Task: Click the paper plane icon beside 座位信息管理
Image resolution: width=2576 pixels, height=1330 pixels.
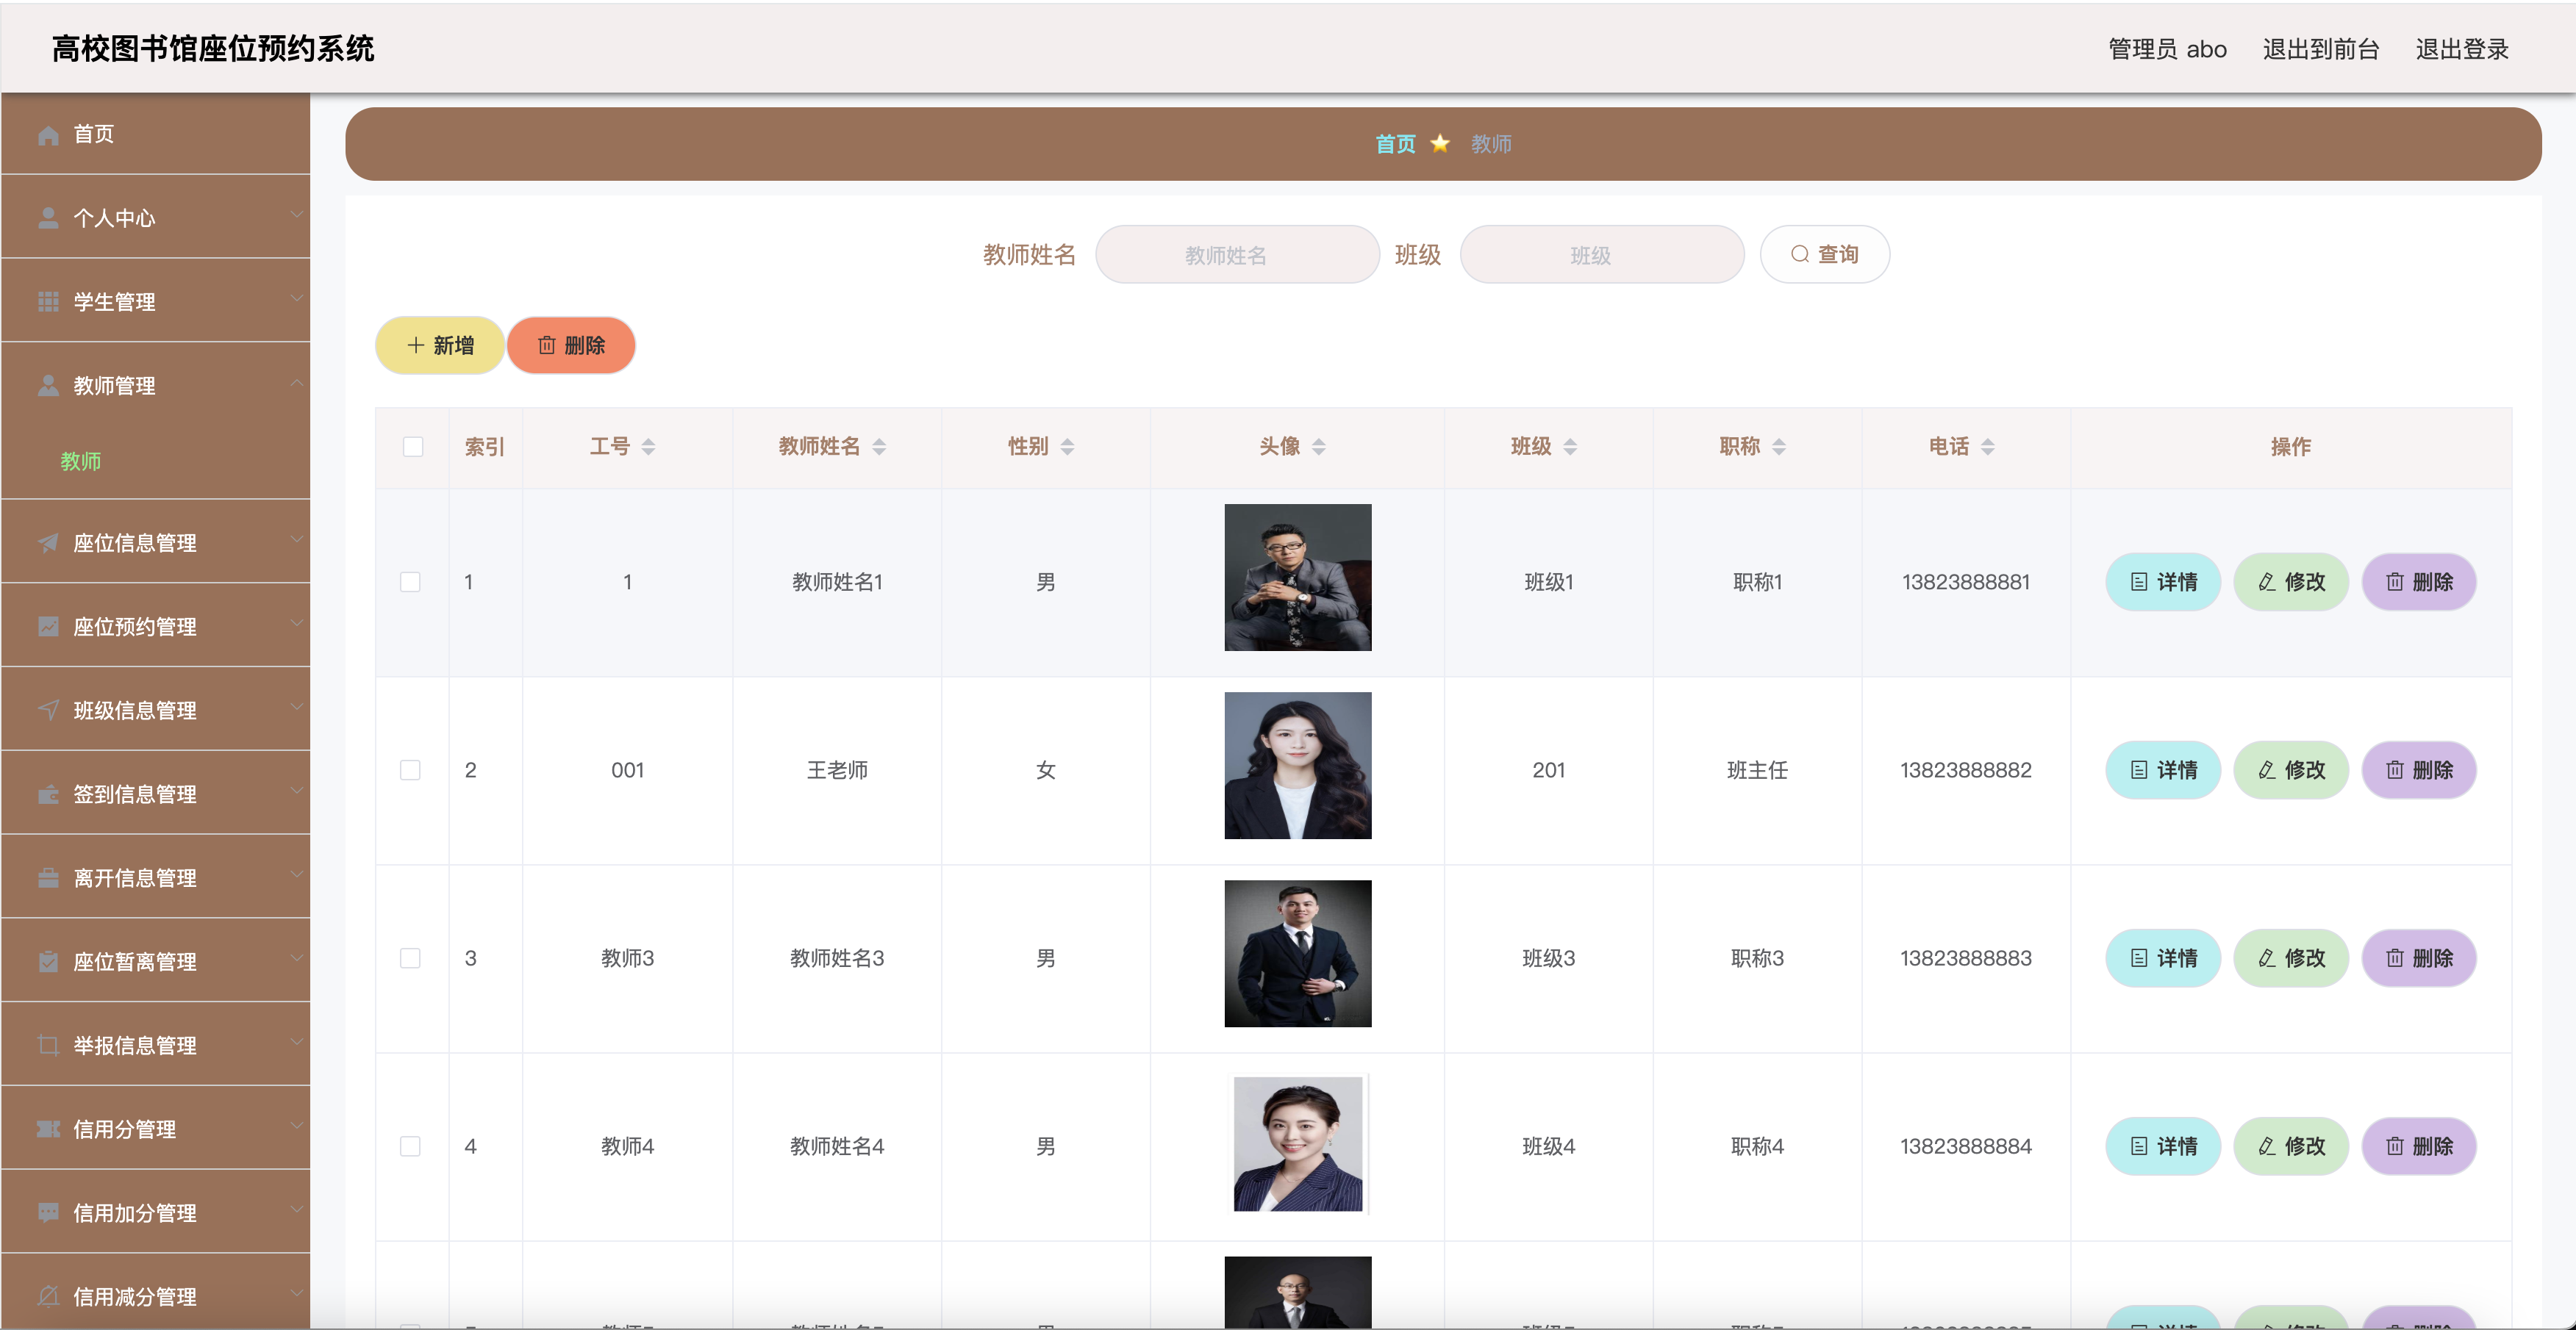Action: (48, 542)
